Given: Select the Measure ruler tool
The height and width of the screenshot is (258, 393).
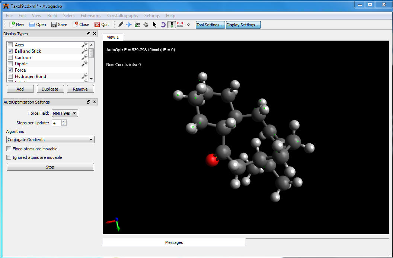Looking at the screenshot, I should 180,25.
